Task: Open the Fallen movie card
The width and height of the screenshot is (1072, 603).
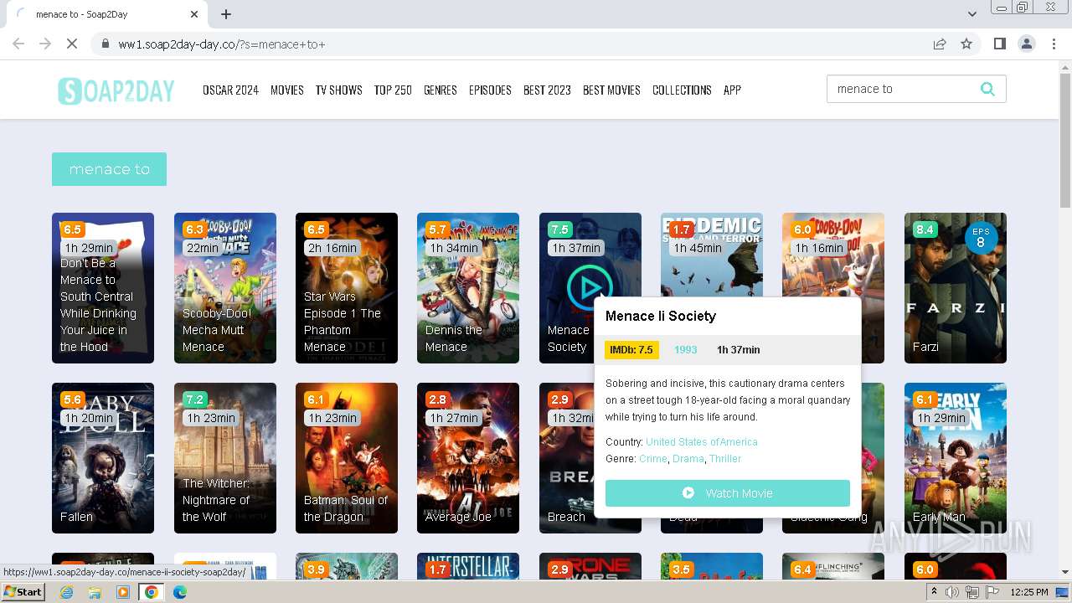Action: tap(103, 458)
